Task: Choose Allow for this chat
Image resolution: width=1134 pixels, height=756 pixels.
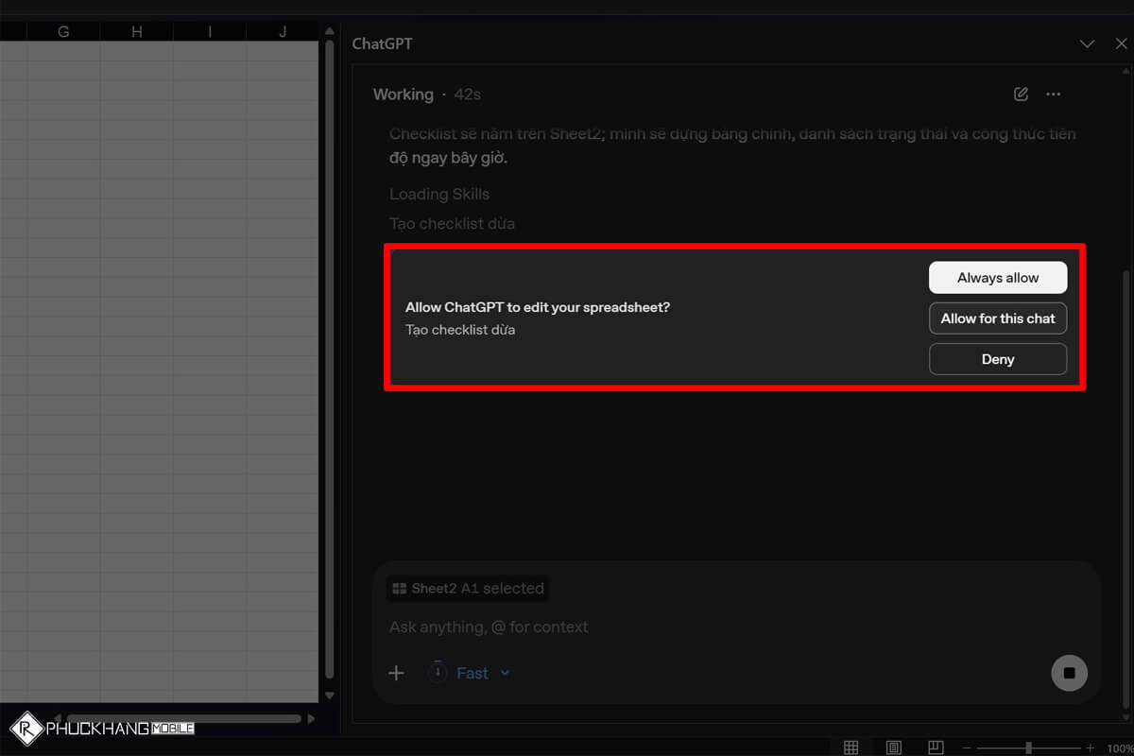Action: click(998, 318)
